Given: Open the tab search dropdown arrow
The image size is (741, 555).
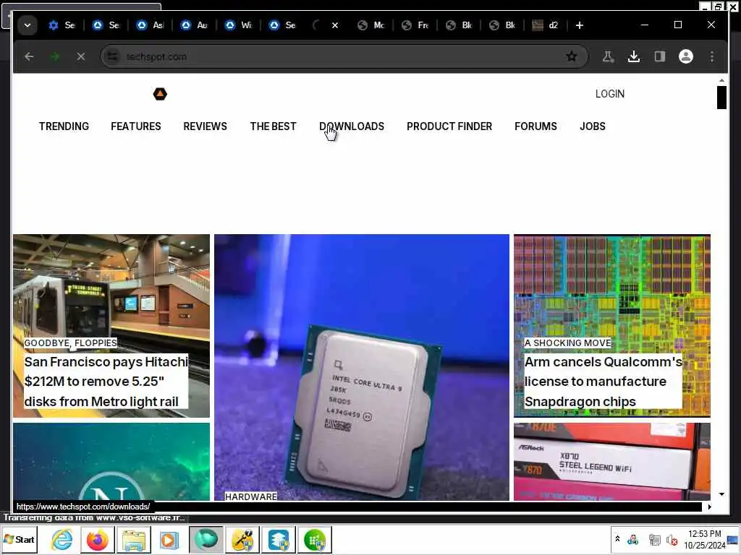Looking at the screenshot, I should click(x=27, y=25).
